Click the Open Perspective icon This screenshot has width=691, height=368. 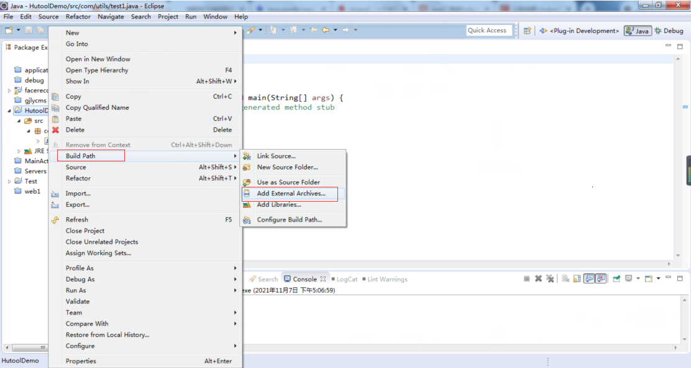(x=527, y=30)
